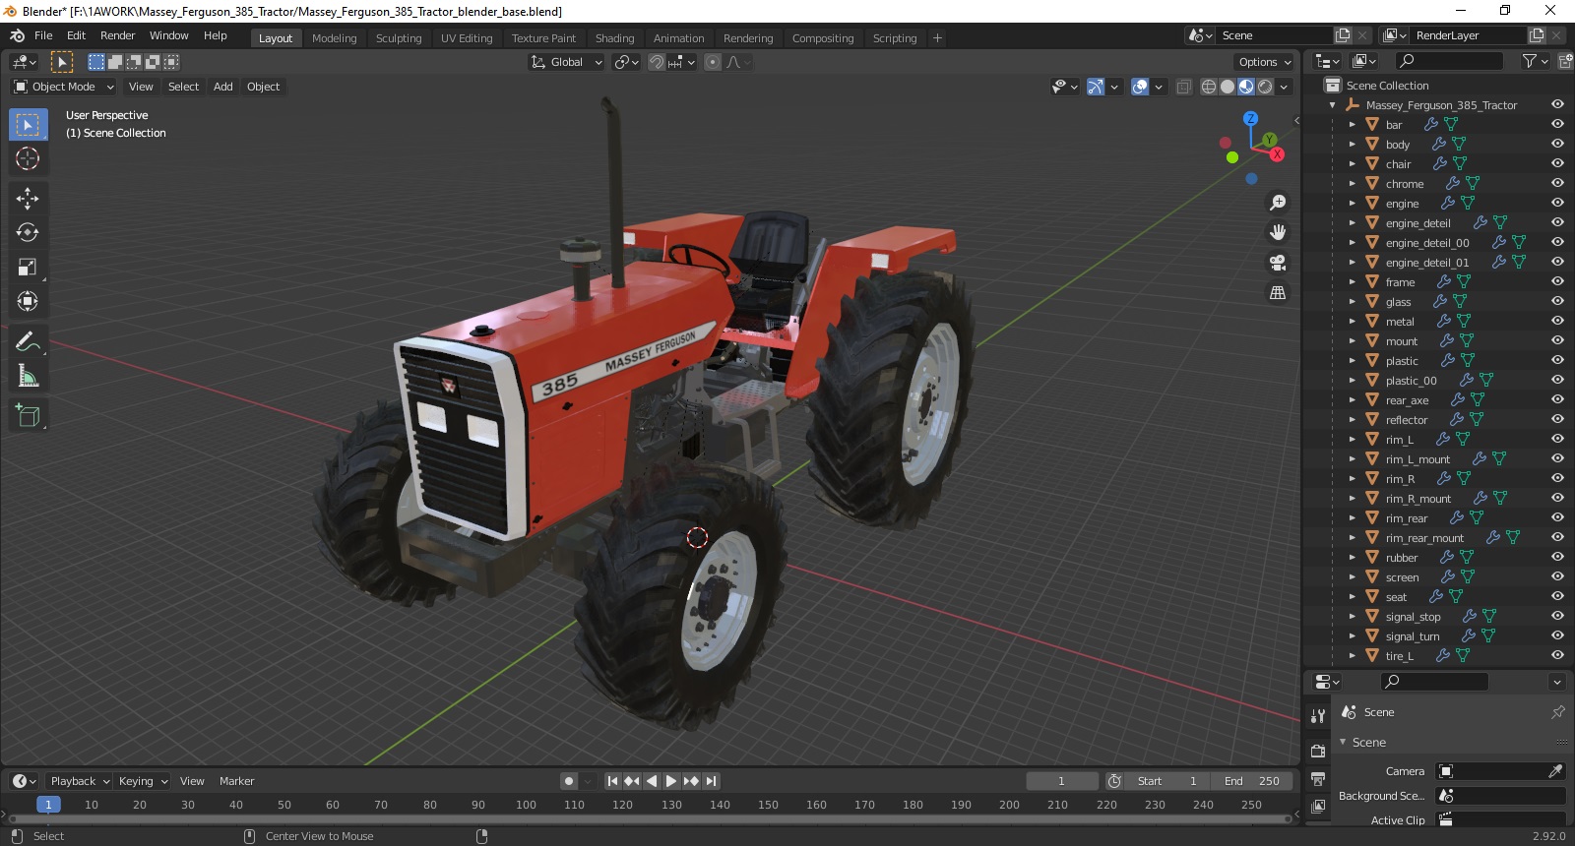Switch to rendered viewport shading
The width and height of the screenshot is (1575, 846).
pyautogui.click(x=1265, y=87)
